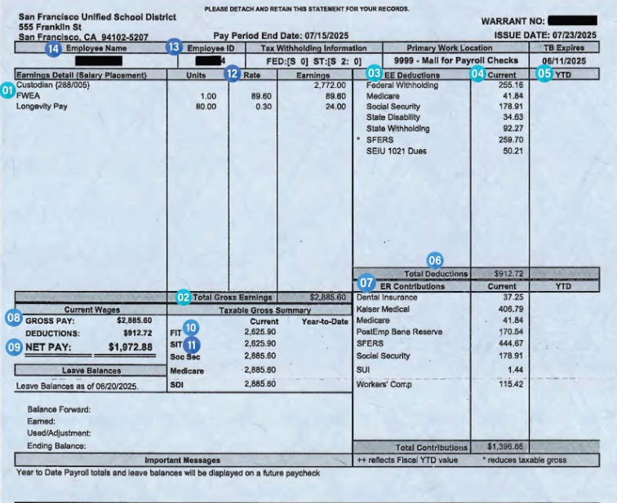The height and width of the screenshot is (503, 617).
Task: Click the Workers' Comp amount '115.42'
Action: [511, 384]
